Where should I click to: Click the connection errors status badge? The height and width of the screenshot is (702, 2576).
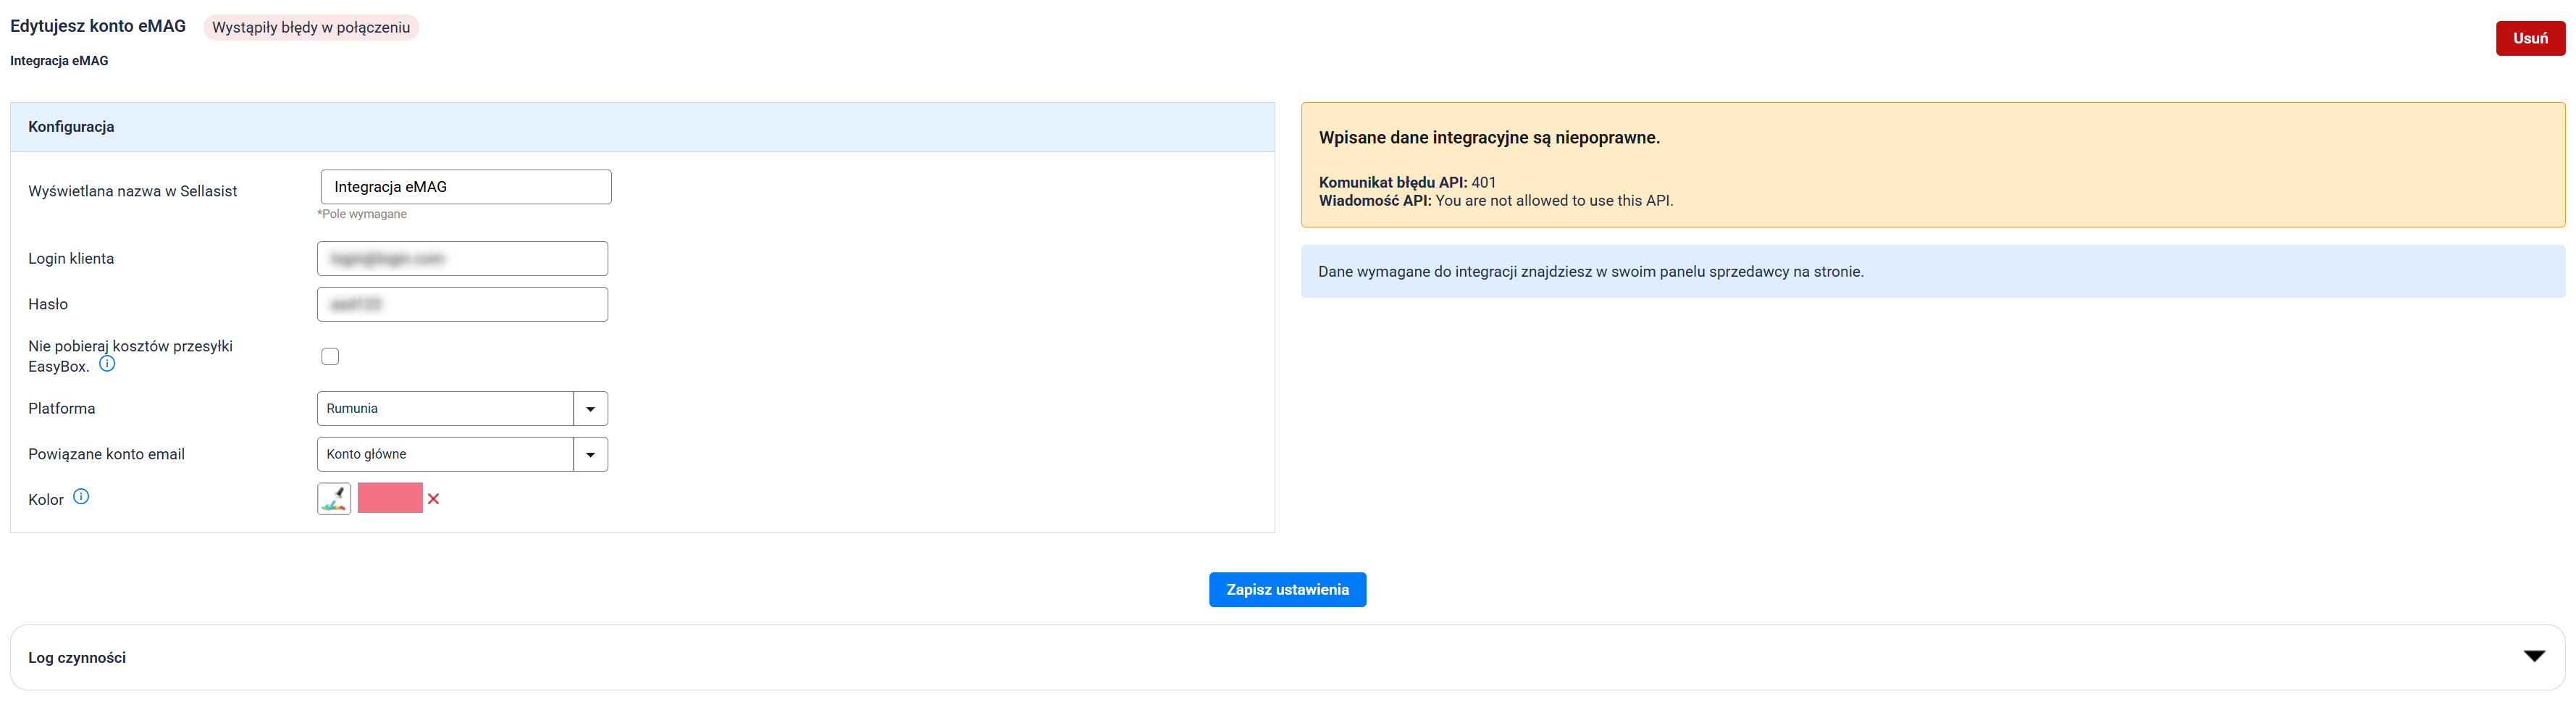click(311, 27)
